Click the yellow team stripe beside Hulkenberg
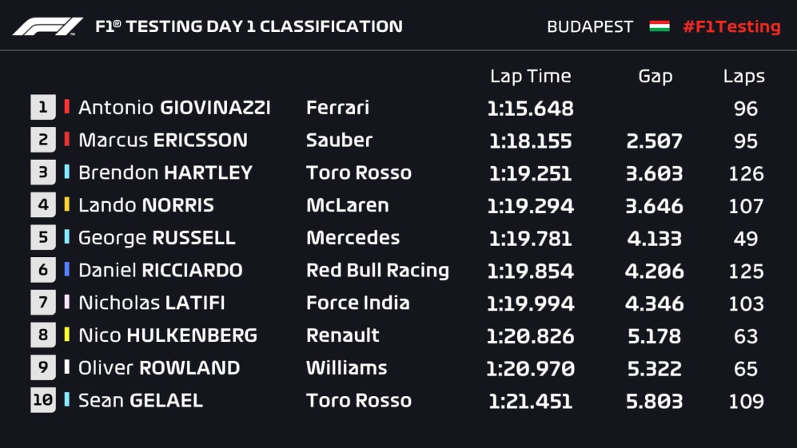797x448 pixels. coord(67,335)
